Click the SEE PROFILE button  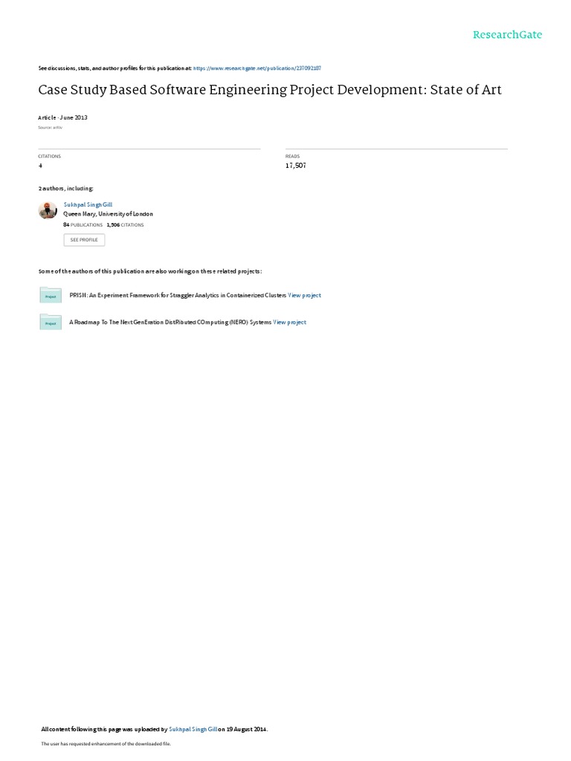tap(84, 240)
